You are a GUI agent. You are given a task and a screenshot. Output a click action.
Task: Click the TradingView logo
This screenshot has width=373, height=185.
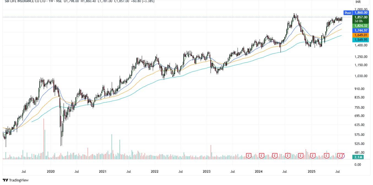point(16,180)
